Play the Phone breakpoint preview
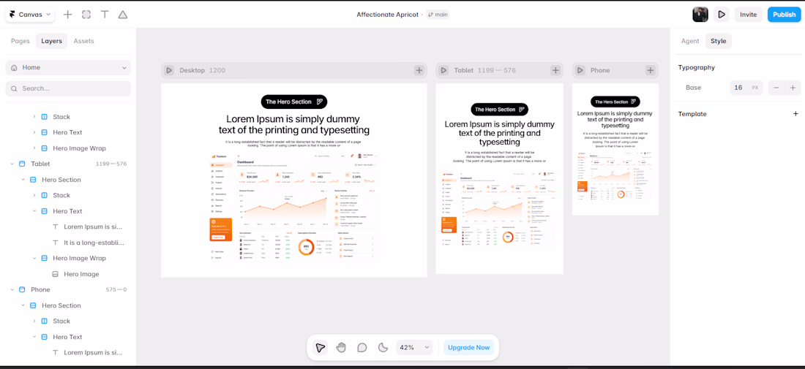805x369 pixels. [580, 70]
